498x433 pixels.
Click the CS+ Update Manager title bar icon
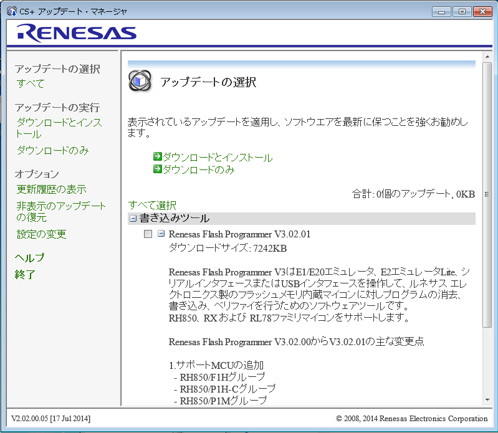[x=12, y=11]
